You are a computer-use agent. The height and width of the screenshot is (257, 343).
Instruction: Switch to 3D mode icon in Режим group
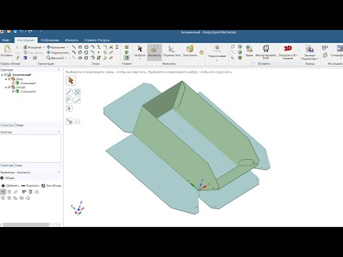[127, 58]
